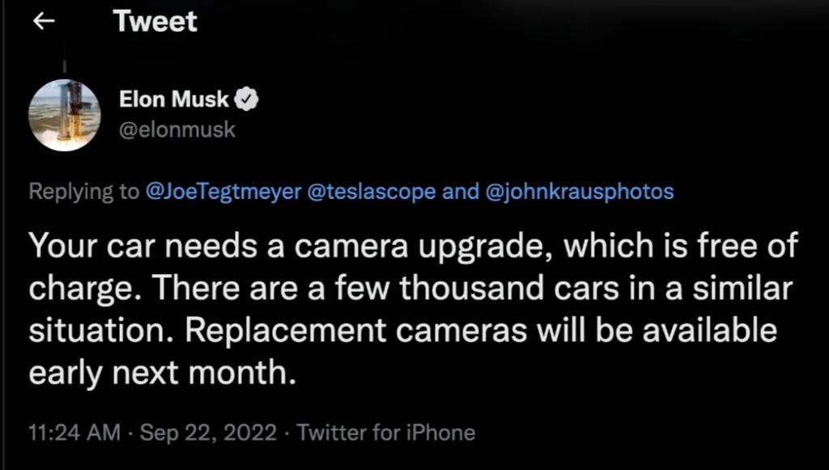Screen dimensions: 829x470
Task: Open the @elonmusk handle
Action: point(176,129)
